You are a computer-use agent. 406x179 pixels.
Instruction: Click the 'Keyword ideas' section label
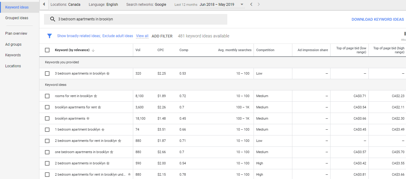(x=56, y=85)
